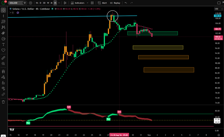Click the current price 100.62 label
The width and height of the screenshot is (224, 137).
(x=218, y=38)
